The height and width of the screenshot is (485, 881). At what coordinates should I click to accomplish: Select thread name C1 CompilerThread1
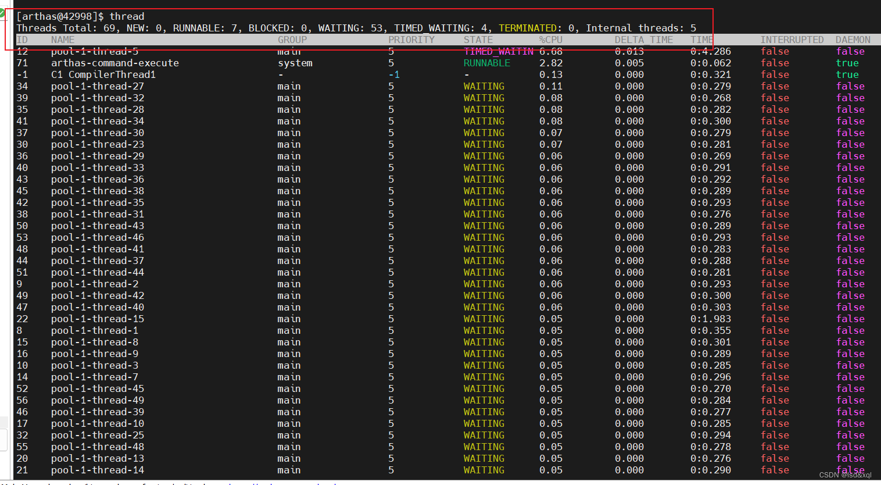(x=103, y=74)
